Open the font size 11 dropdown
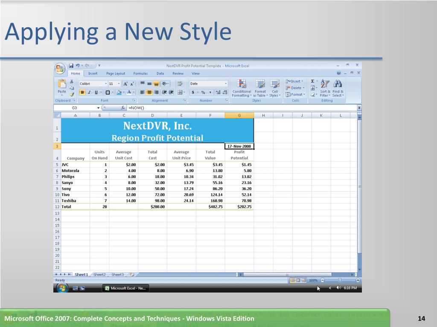 pos(119,84)
